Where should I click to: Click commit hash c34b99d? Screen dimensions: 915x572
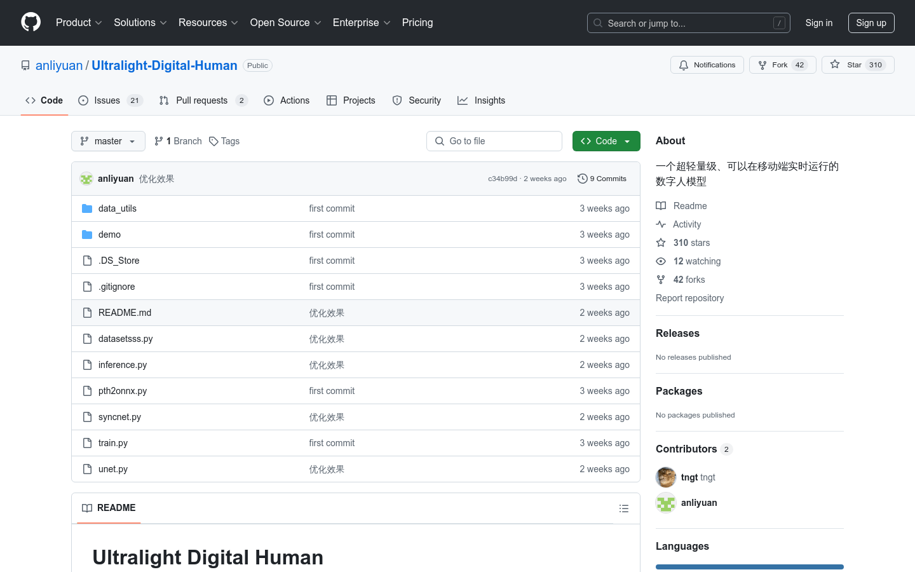pyautogui.click(x=503, y=179)
